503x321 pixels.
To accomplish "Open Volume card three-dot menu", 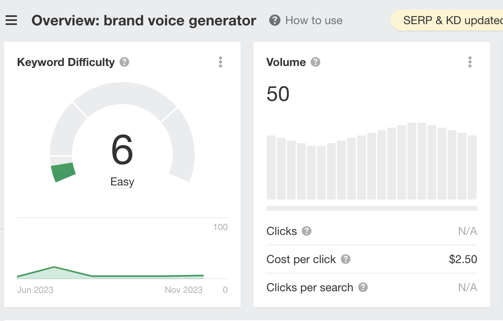I will pos(470,62).
